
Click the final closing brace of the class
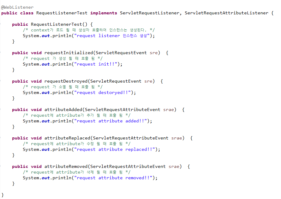point(2,195)
